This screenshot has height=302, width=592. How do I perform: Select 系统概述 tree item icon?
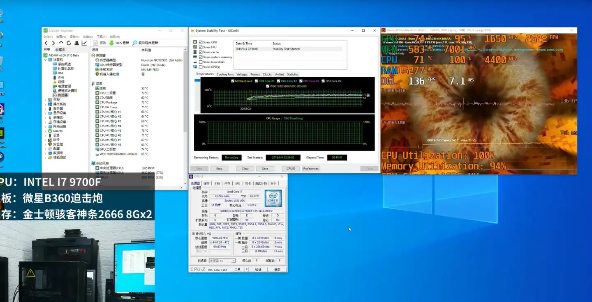(55, 64)
